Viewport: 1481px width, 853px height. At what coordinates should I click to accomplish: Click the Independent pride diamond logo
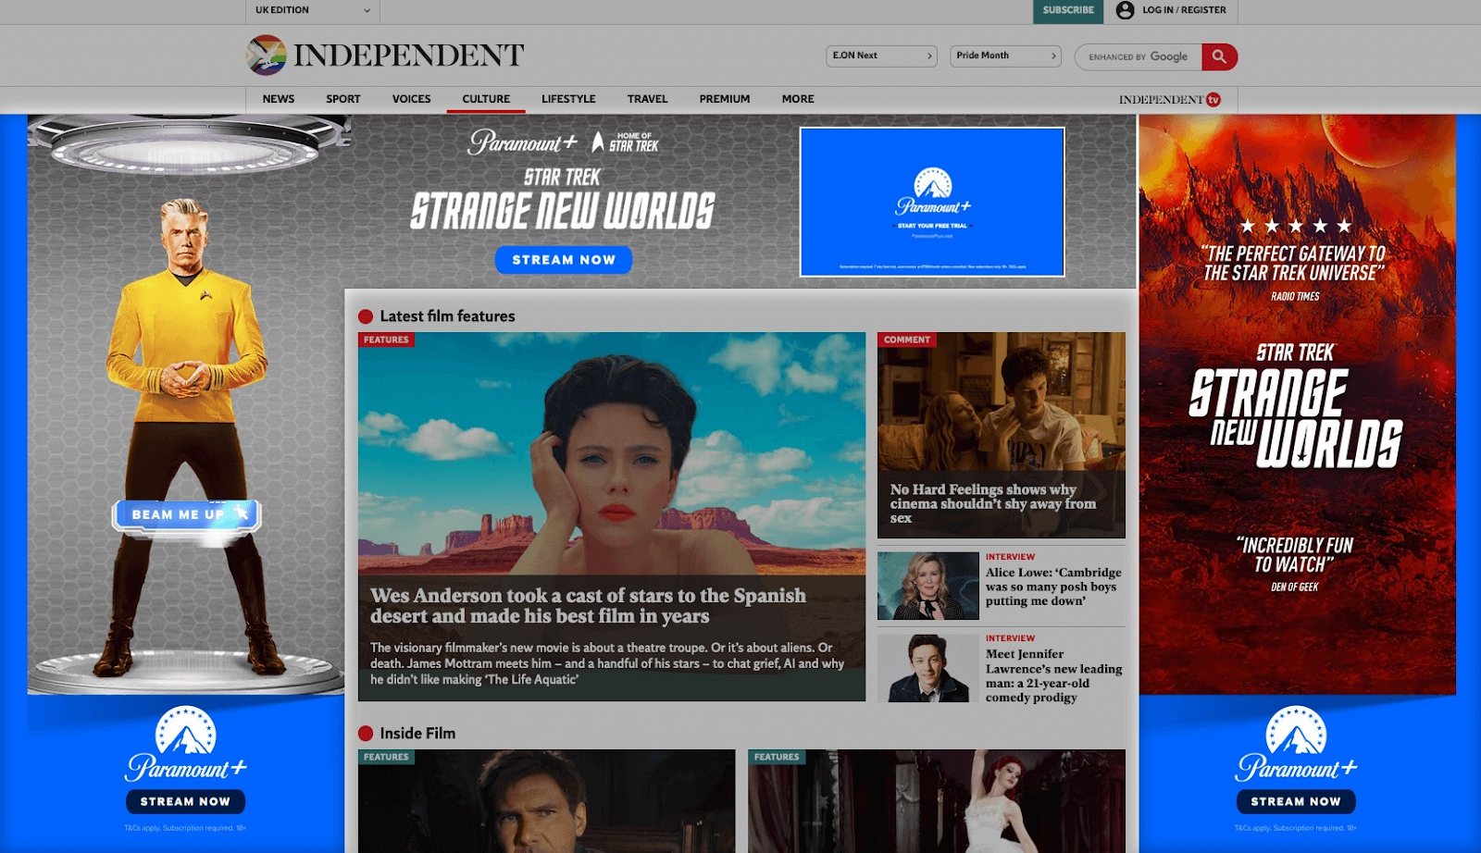point(266,55)
